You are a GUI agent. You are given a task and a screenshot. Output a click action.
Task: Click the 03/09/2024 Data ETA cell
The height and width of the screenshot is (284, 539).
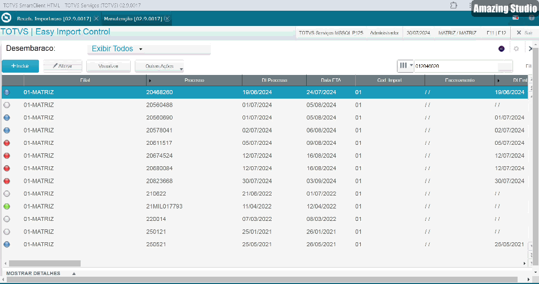[x=321, y=181]
